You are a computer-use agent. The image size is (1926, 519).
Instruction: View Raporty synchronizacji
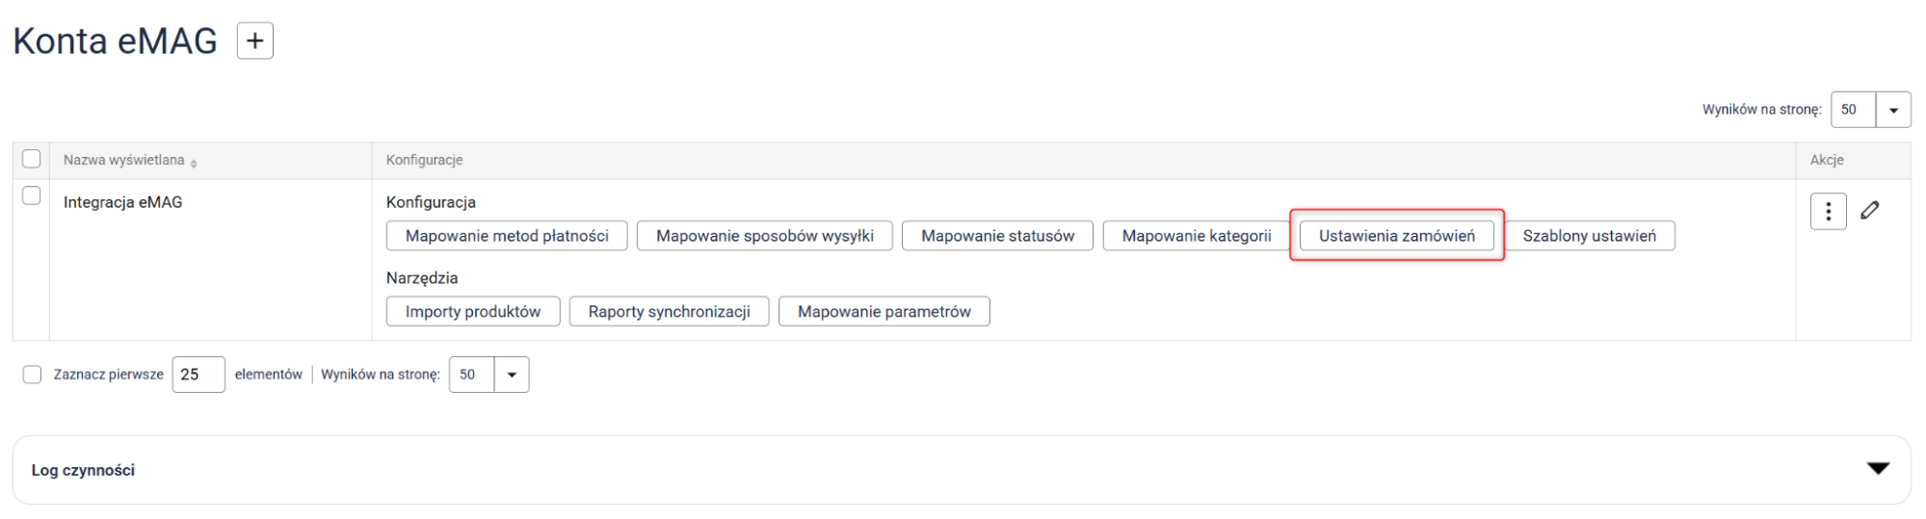[669, 312]
